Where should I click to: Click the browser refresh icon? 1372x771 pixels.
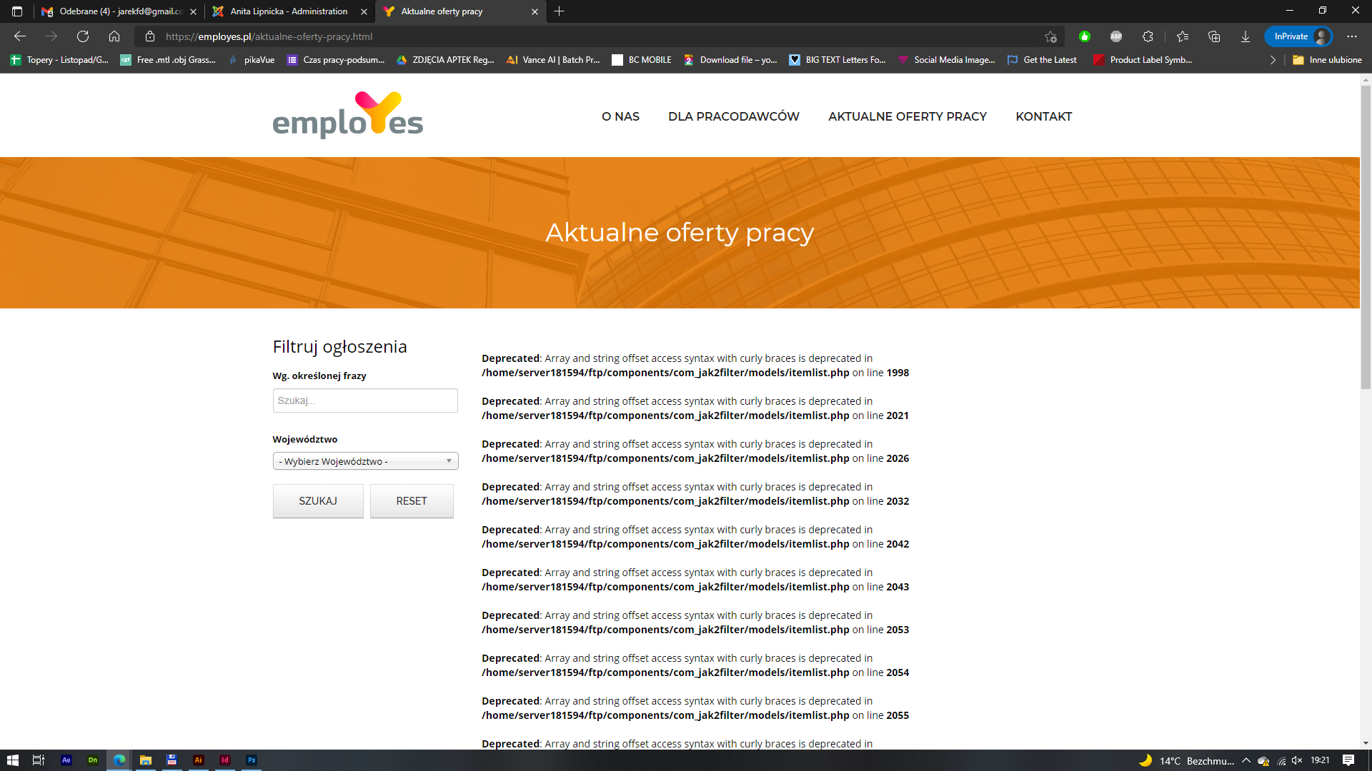click(83, 36)
